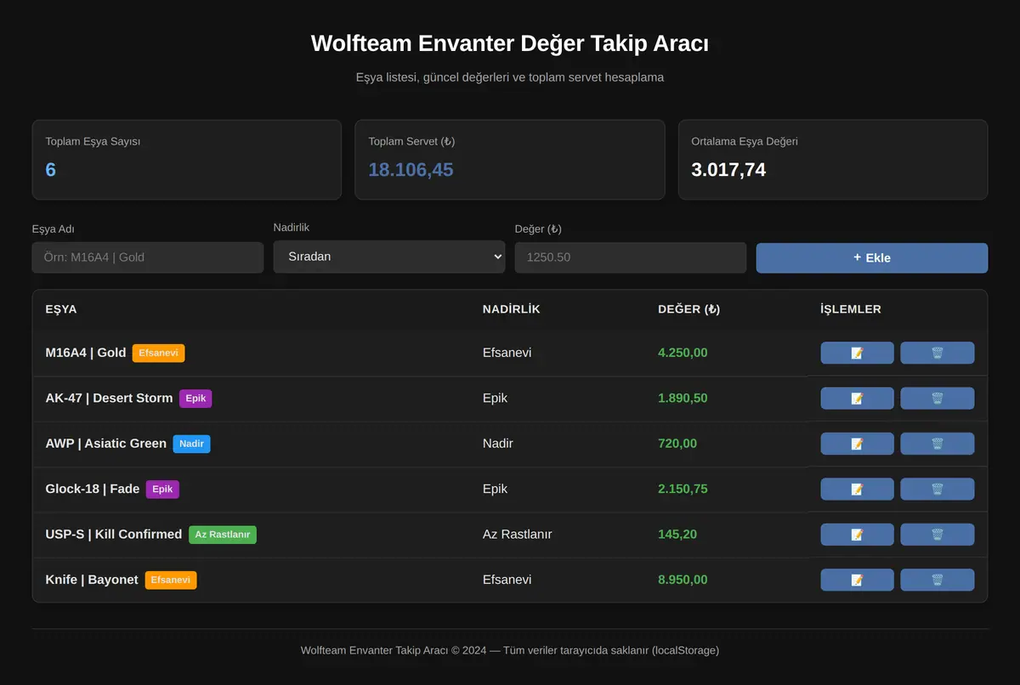Click the Nadir badge next to AWP | Asiatic Green
Image resolution: width=1020 pixels, height=685 pixels.
(x=191, y=444)
